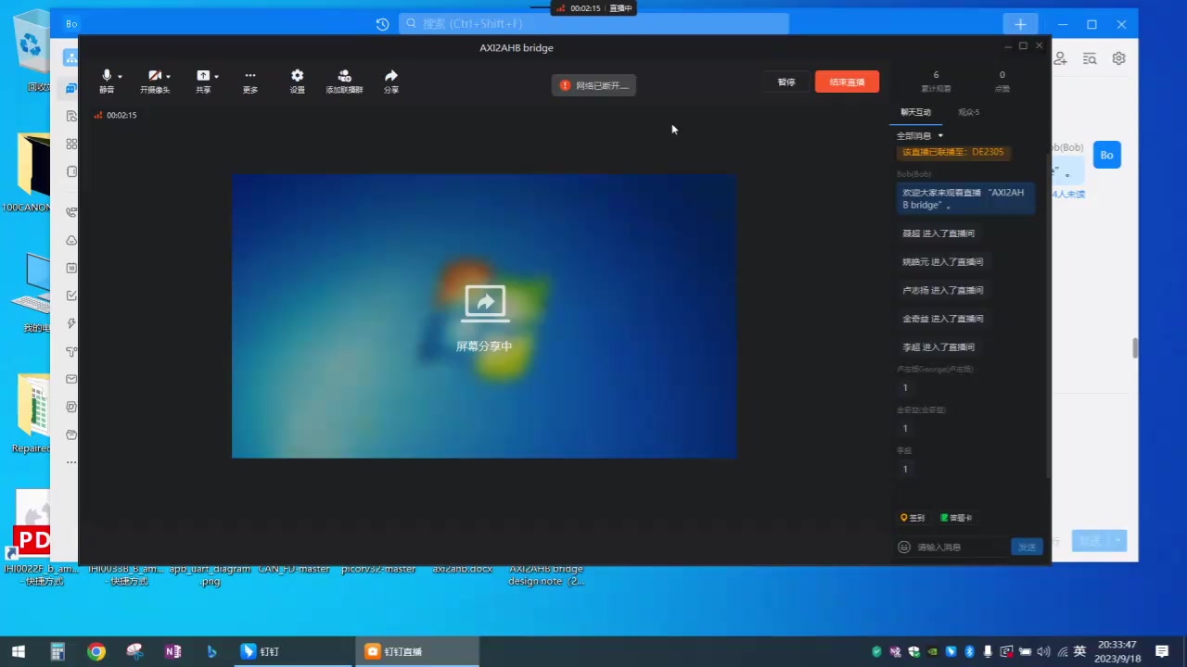
Task: Open OneNote from the taskbar
Action: point(172,651)
